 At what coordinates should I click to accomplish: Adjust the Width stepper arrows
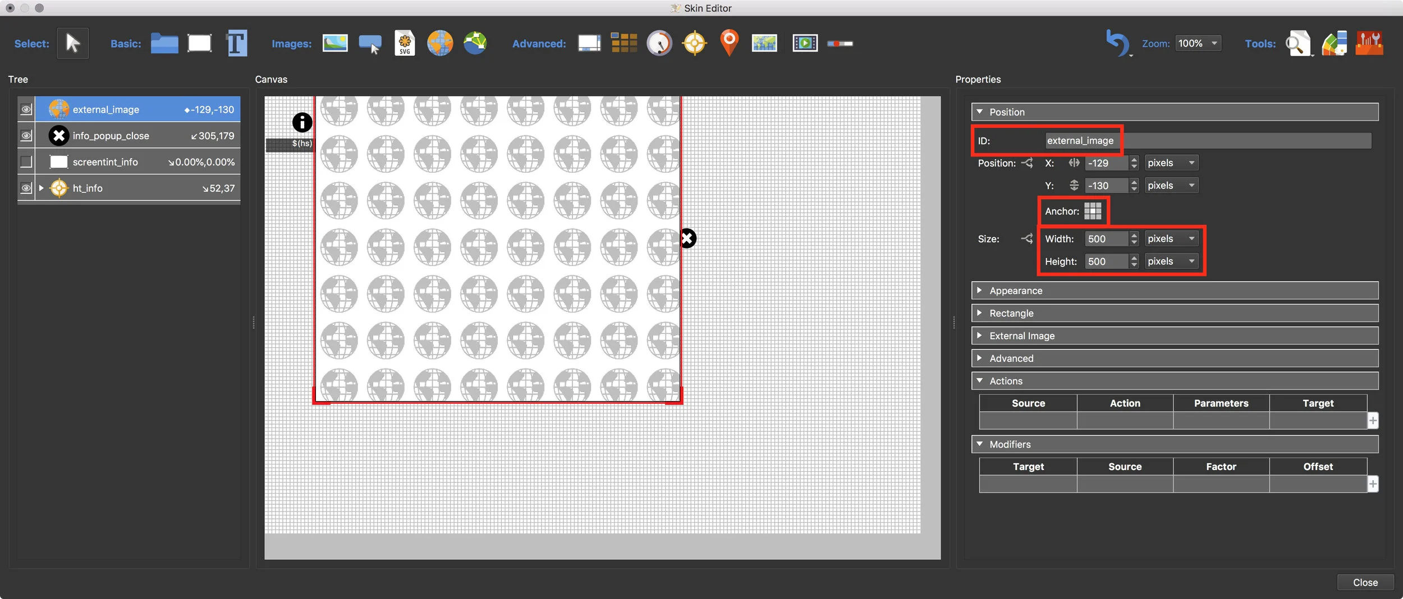(x=1134, y=239)
